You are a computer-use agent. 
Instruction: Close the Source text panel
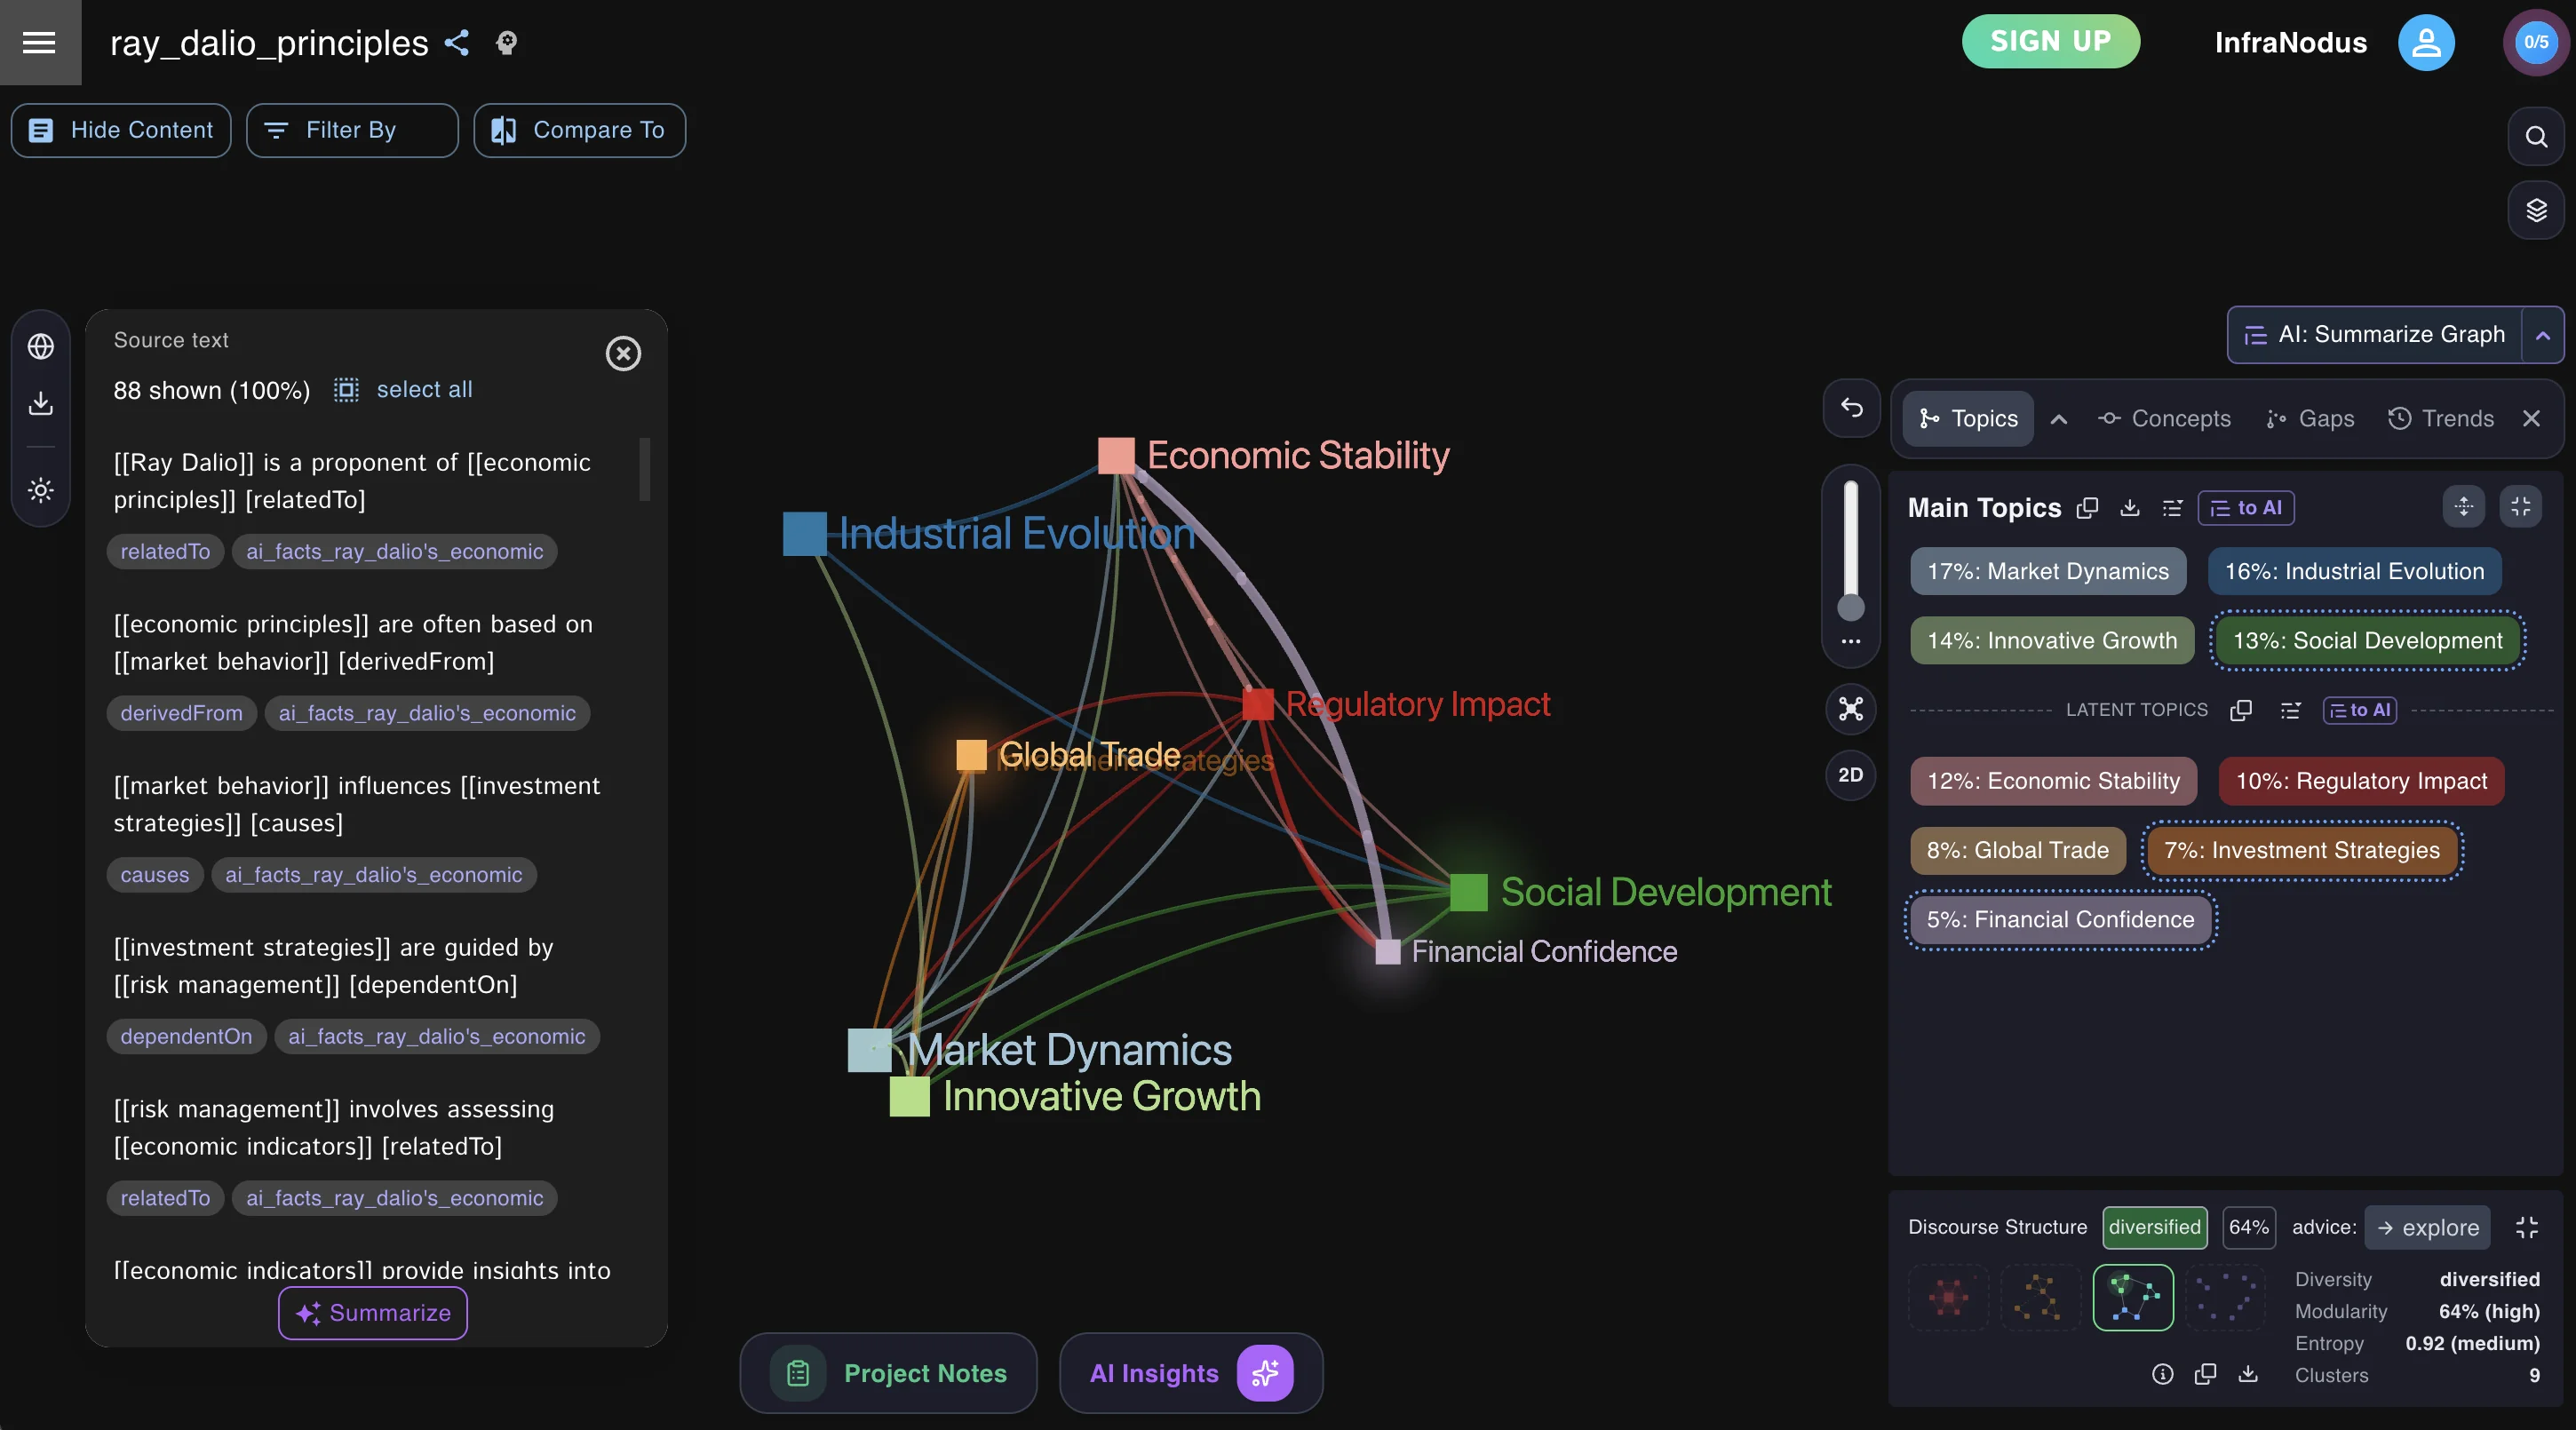(x=623, y=353)
